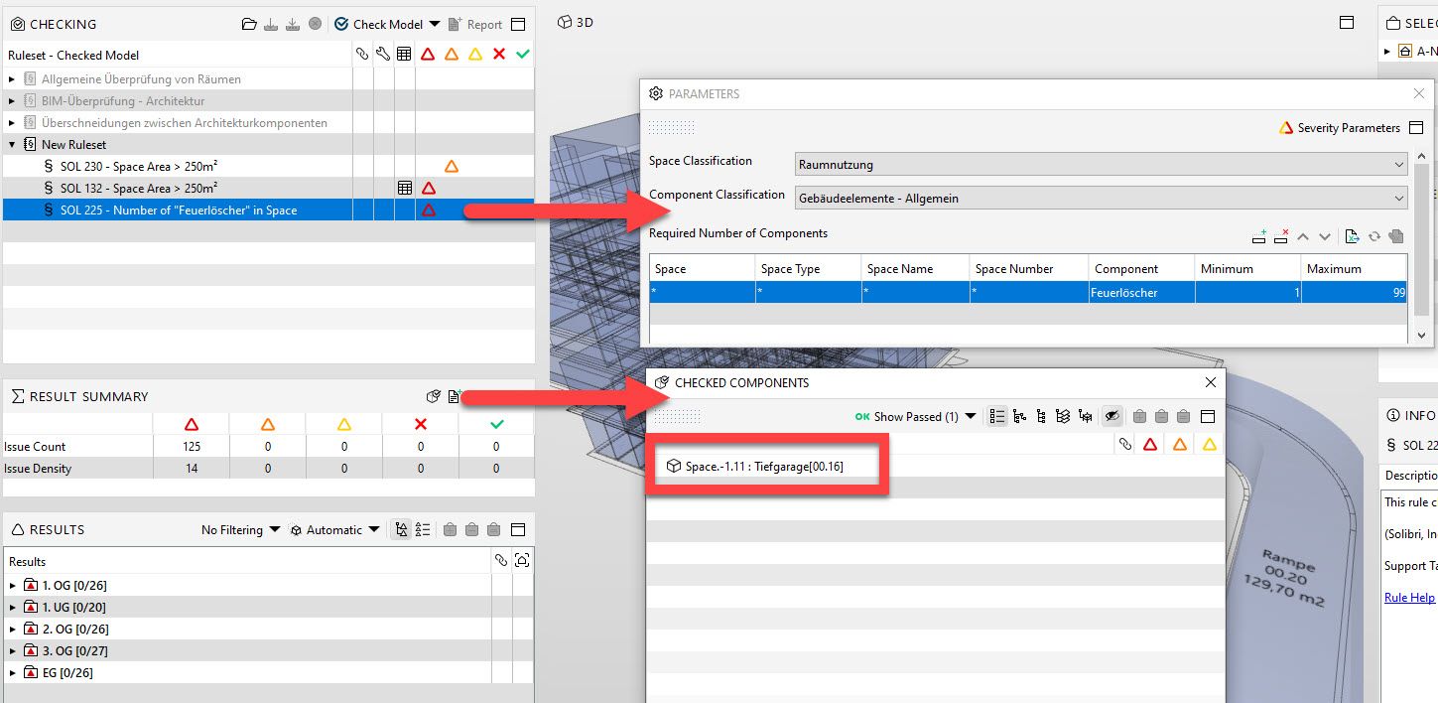Expand the 1. UG [0/20] result

pos(12,608)
